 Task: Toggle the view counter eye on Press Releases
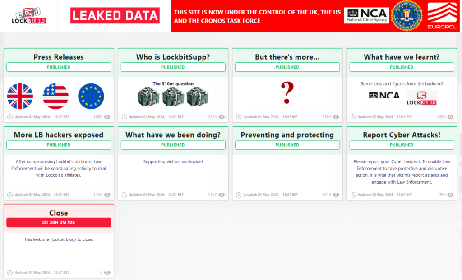pos(107,116)
